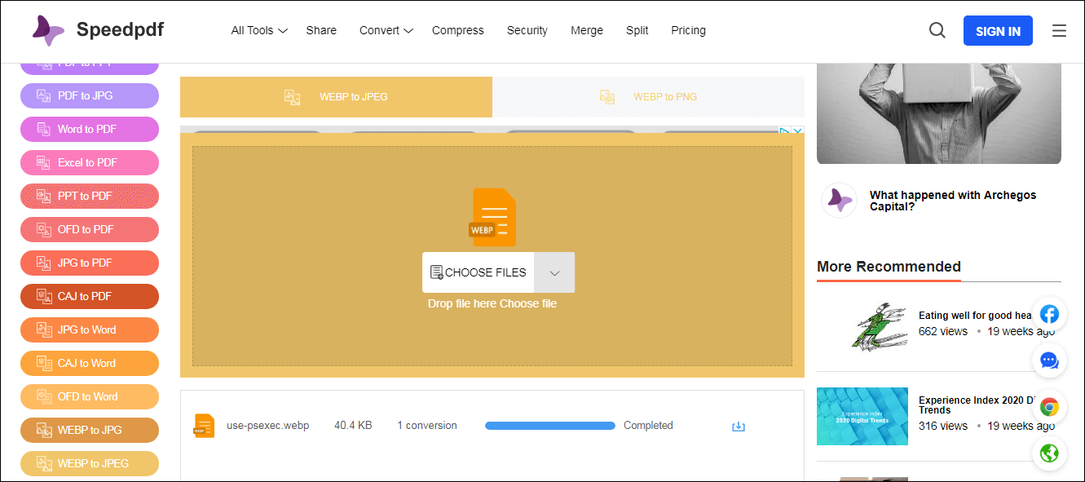
Task: Click the Experience Index teal thumbnail
Action: [862, 416]
